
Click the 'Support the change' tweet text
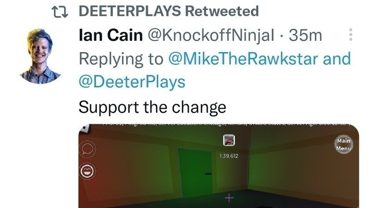click(152, 108)
